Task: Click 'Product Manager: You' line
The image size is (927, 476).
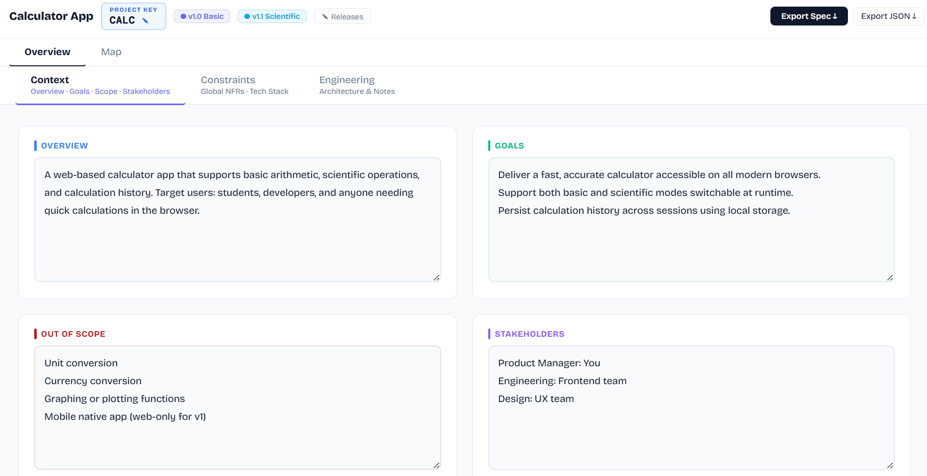Action: coord(549,363)
